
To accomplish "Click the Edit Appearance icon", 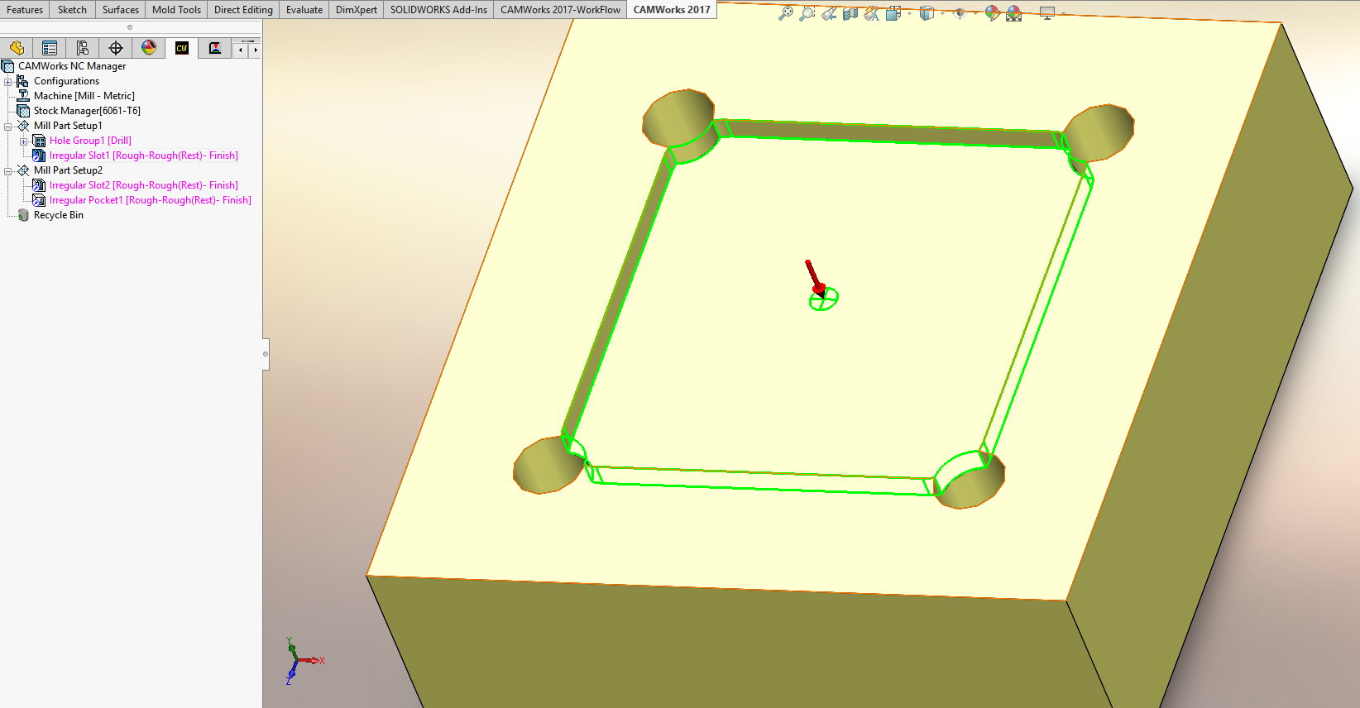I will [992, 13].
